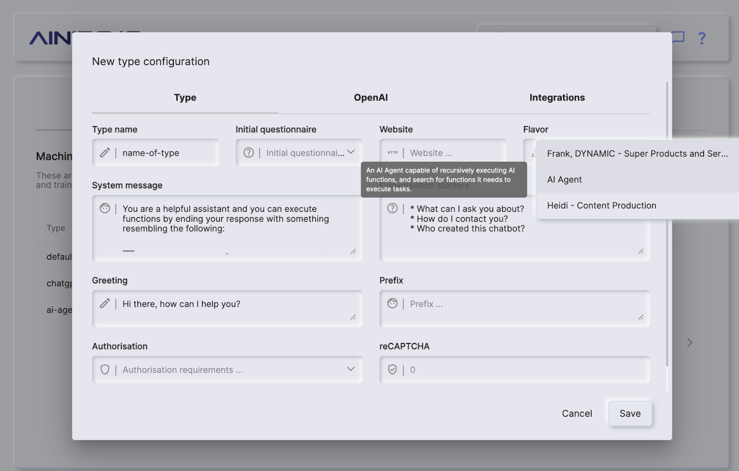Click System message resize handle
739x471 pixels.
click(353, 251)
